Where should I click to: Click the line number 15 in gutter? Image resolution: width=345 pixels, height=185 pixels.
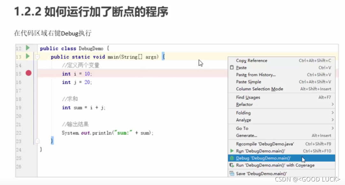pyautogui.click(x=19, y=74)
